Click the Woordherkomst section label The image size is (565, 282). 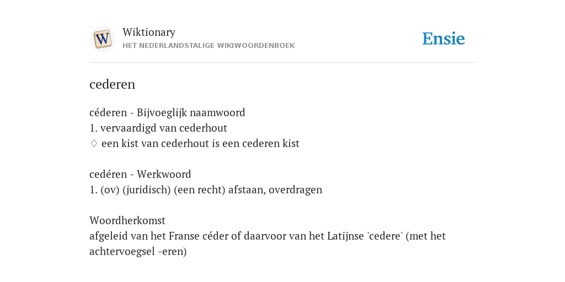coord(127,220)
